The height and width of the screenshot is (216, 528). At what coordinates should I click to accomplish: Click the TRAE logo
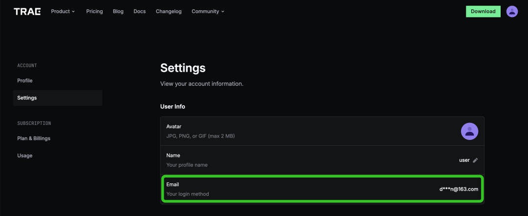pos(27,11)
